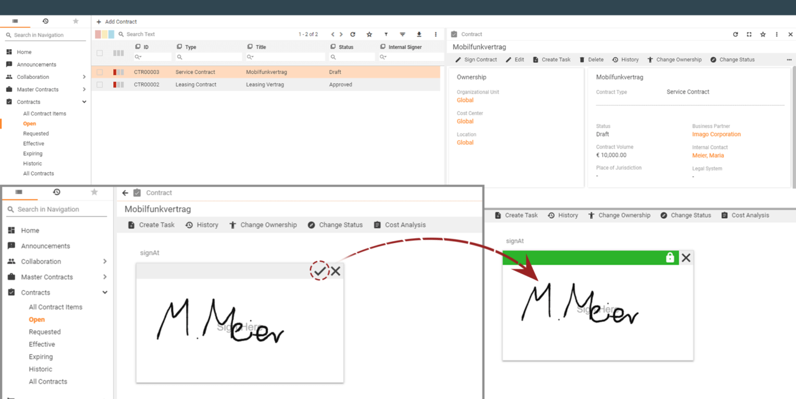This screenshot has height=399, width=796.
Task: Toggle the select-all checkbox in the list header
Action: (98, 53)
